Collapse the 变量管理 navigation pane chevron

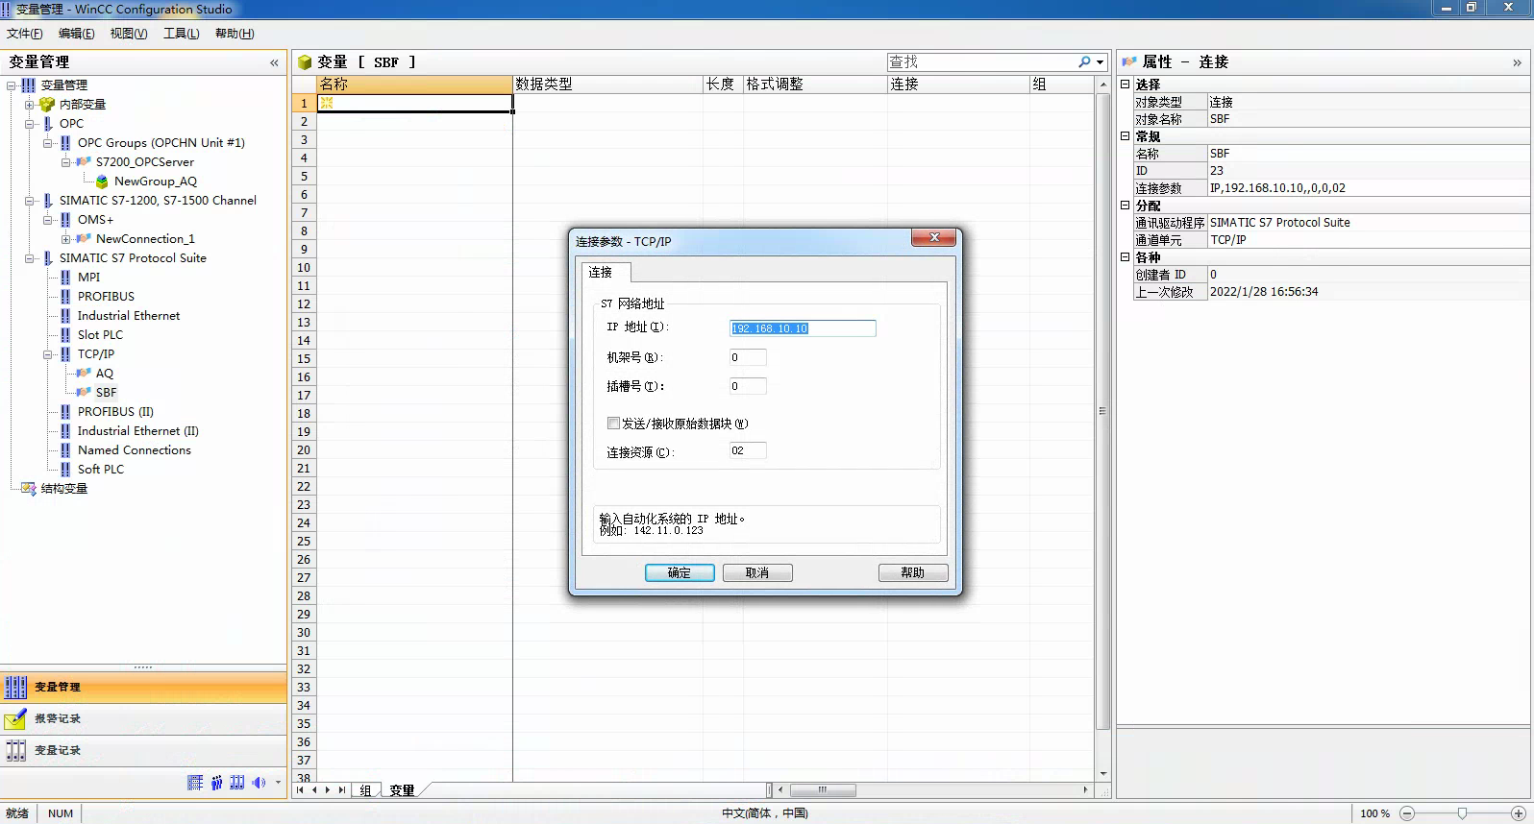pyautogui.click(x=274, y=62)
